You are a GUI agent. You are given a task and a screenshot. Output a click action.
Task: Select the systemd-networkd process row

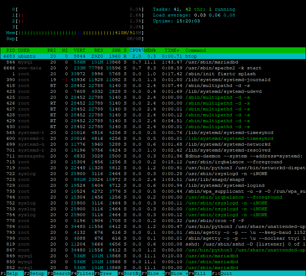[153, 144]
